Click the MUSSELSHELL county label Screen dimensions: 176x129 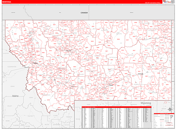point(112,69)
